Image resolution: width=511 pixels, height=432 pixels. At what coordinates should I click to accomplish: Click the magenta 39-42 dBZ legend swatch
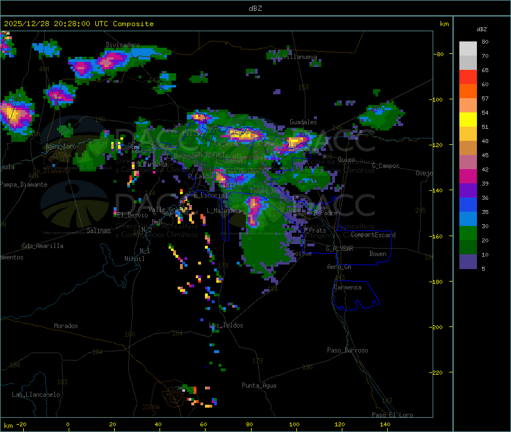coord(468,176)
